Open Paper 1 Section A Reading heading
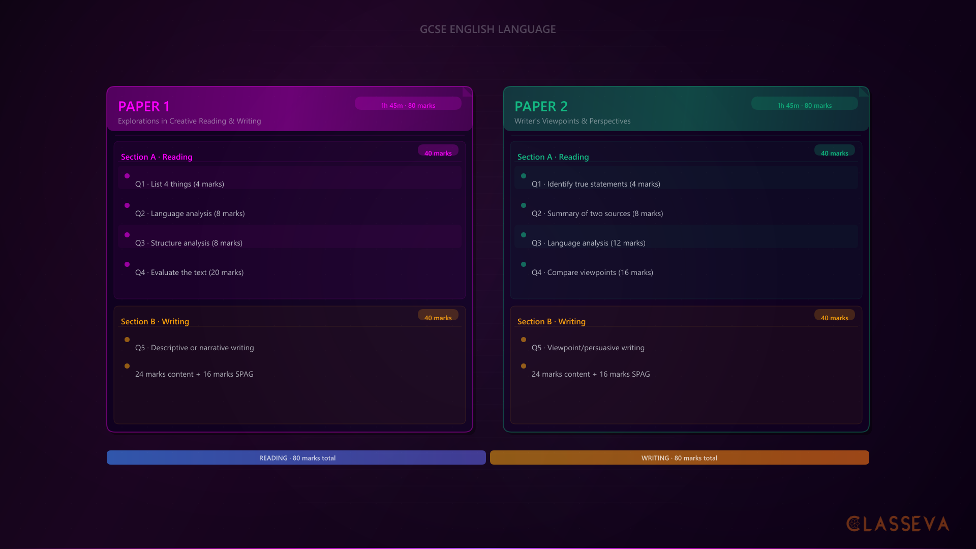The image size is (976, 549). tap(157, 157)
